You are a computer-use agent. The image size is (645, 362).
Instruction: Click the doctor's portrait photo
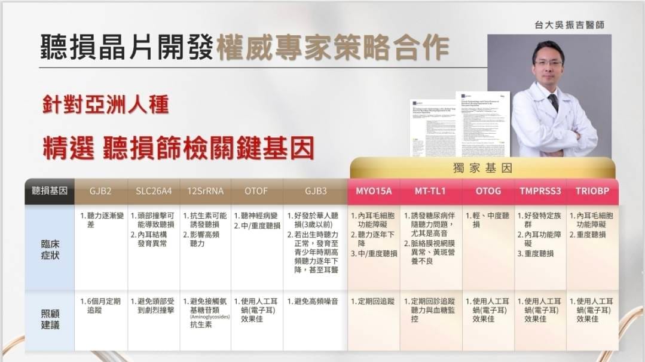(x=549, y=96)
